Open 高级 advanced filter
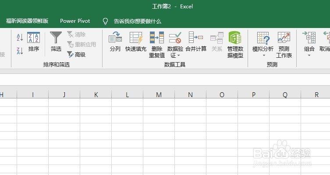This screenshot has height=175, width=330. 76,55
